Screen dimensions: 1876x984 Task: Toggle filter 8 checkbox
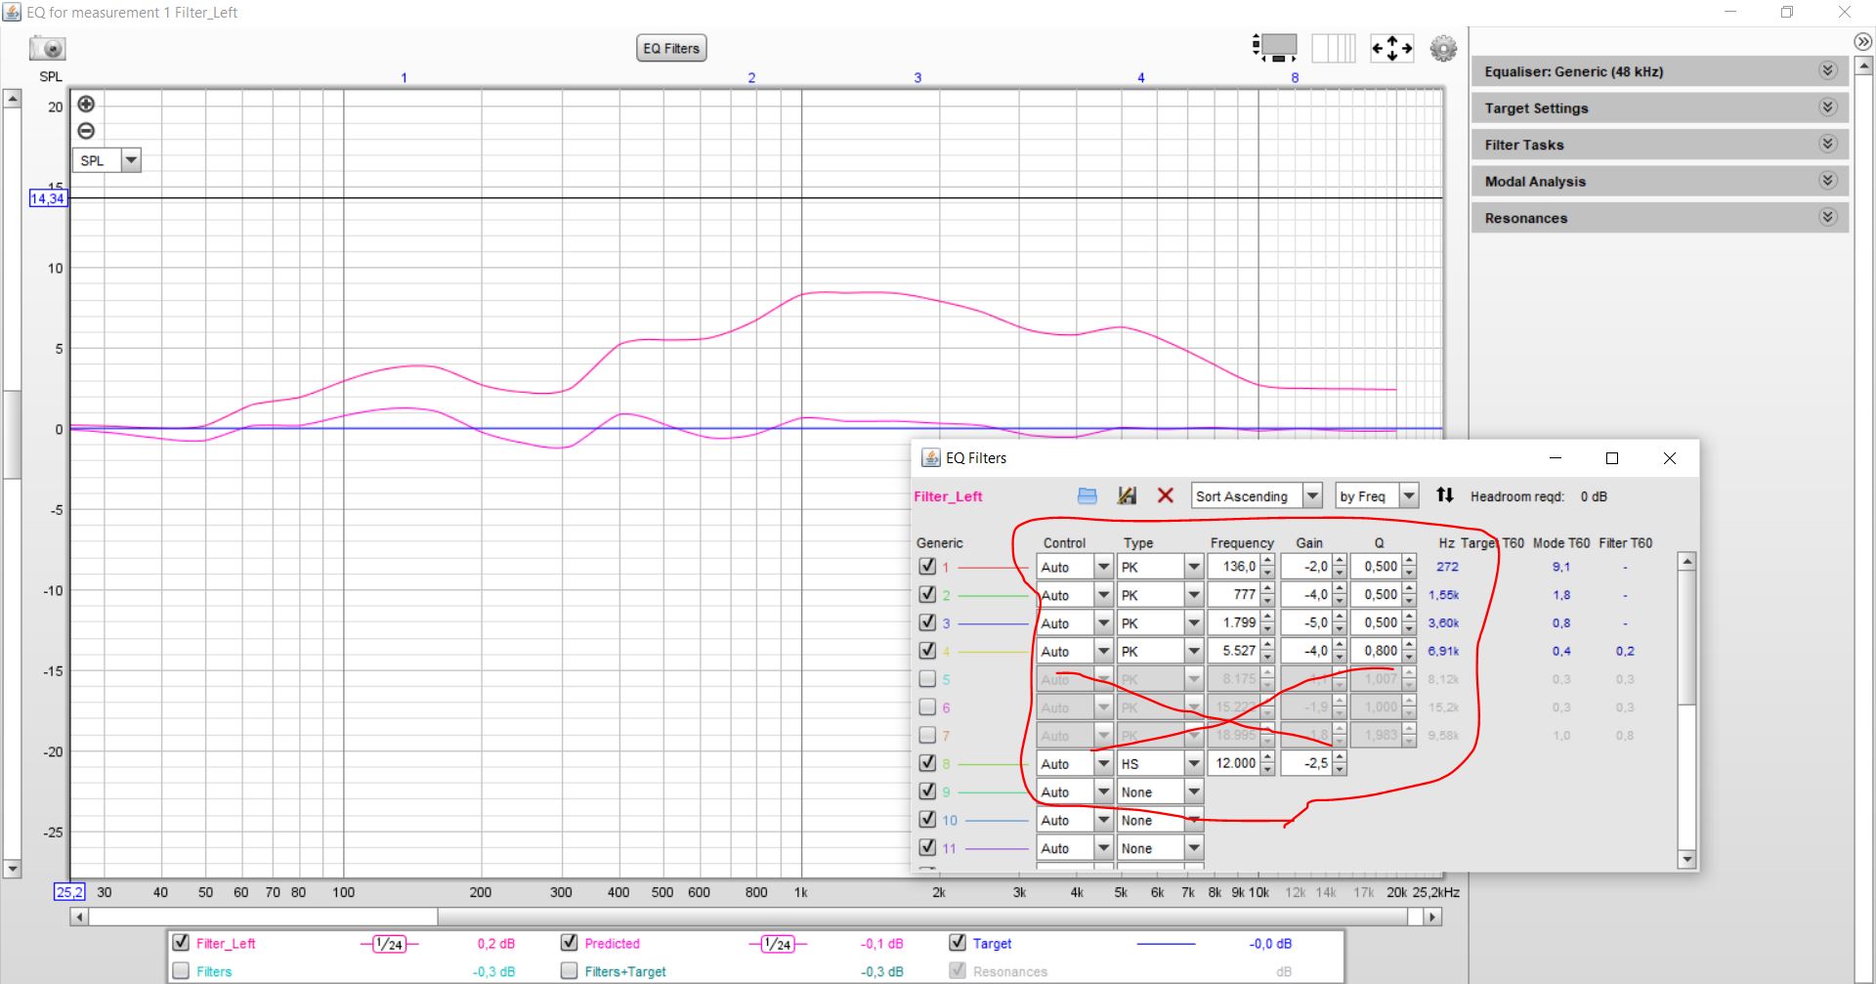pyautogui.click(x=927, y=763)
